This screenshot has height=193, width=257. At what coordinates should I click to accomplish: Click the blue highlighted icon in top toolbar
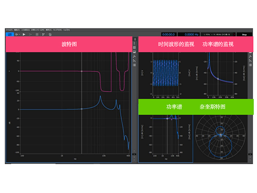9,34
